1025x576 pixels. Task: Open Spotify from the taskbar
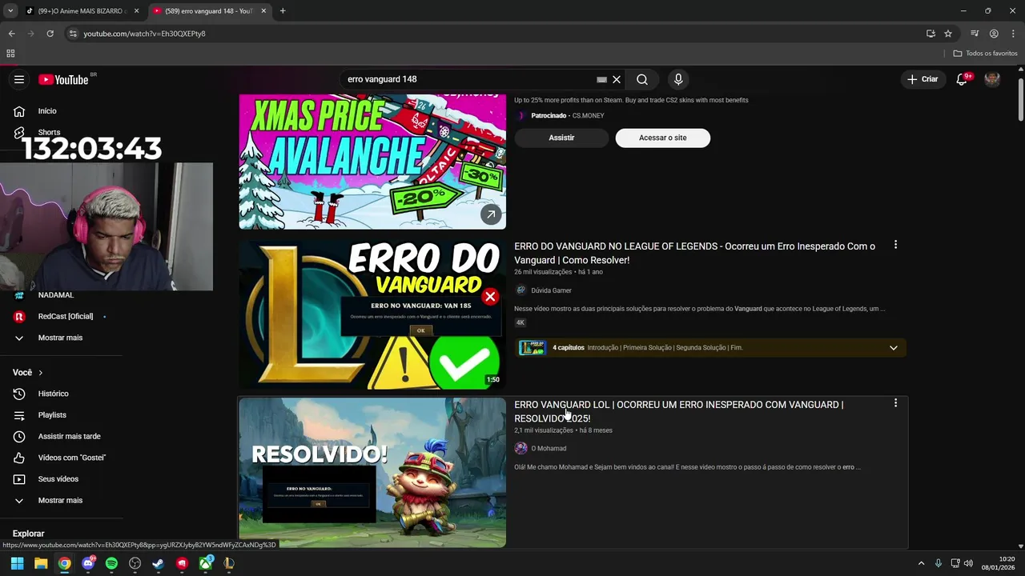coord(111,563)
